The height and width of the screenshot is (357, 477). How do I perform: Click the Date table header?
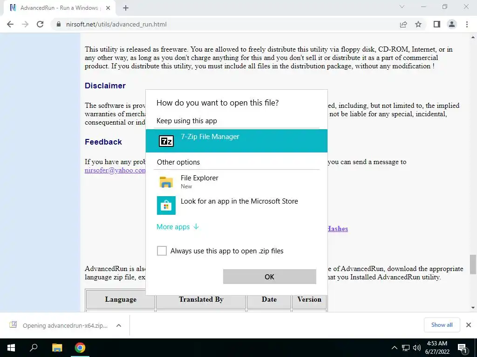pyautogui.click(x=269, y=299)
